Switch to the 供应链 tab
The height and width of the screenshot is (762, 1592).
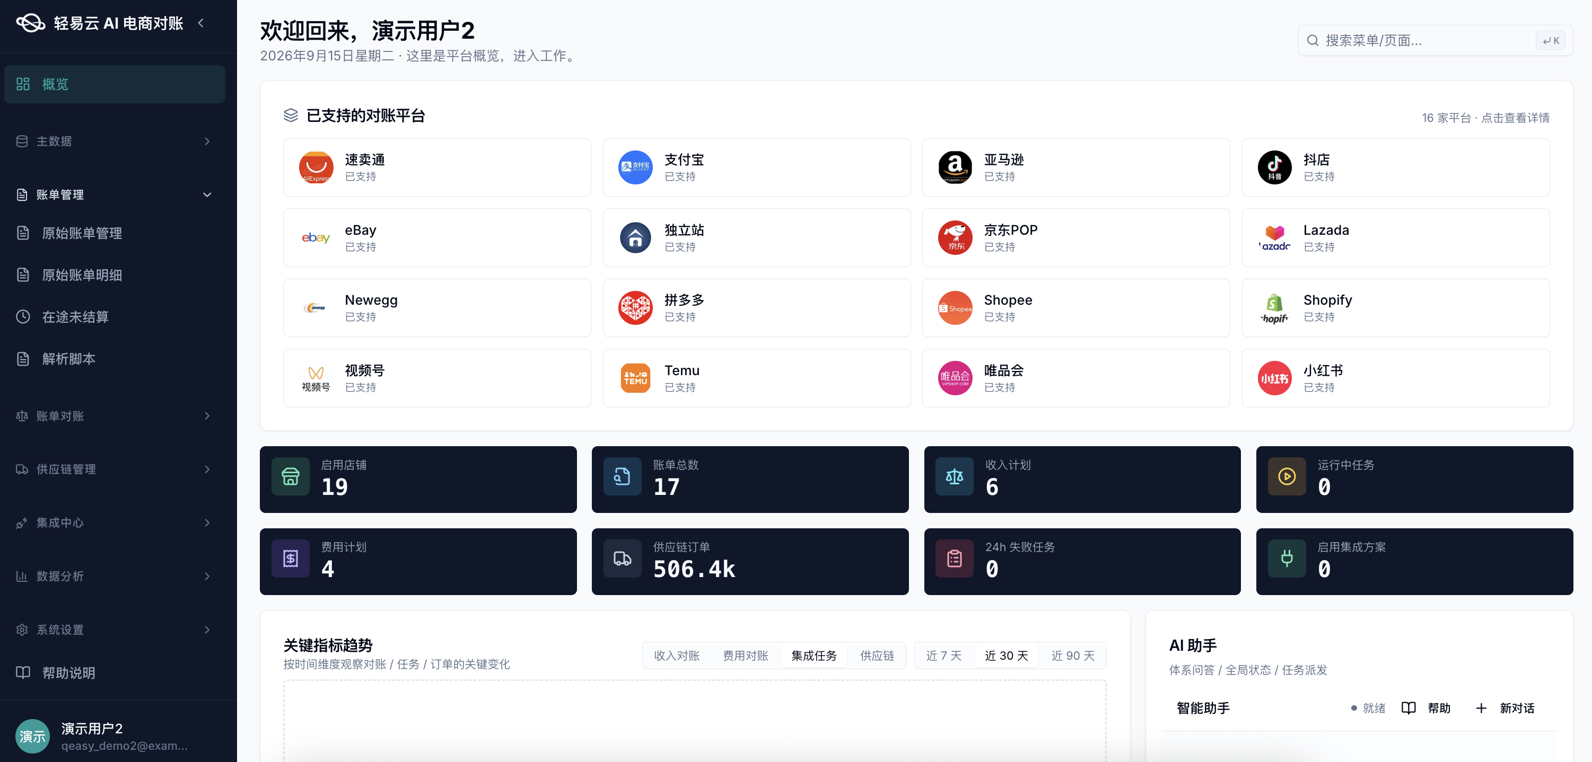click(877, 656)
